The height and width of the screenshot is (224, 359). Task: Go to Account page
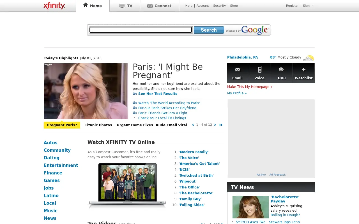click(203, 6)
